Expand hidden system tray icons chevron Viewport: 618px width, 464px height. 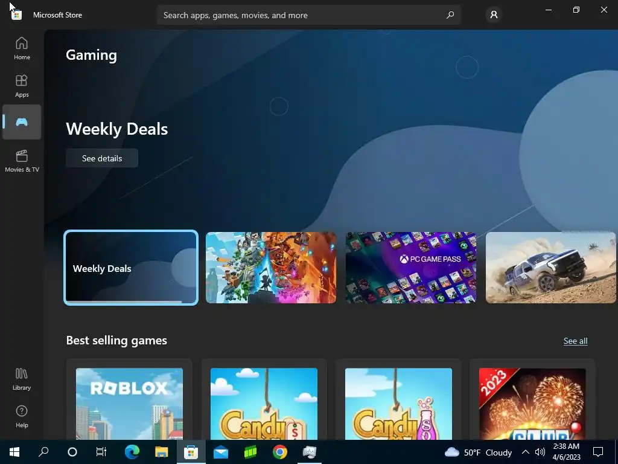[x=526, y=452]
